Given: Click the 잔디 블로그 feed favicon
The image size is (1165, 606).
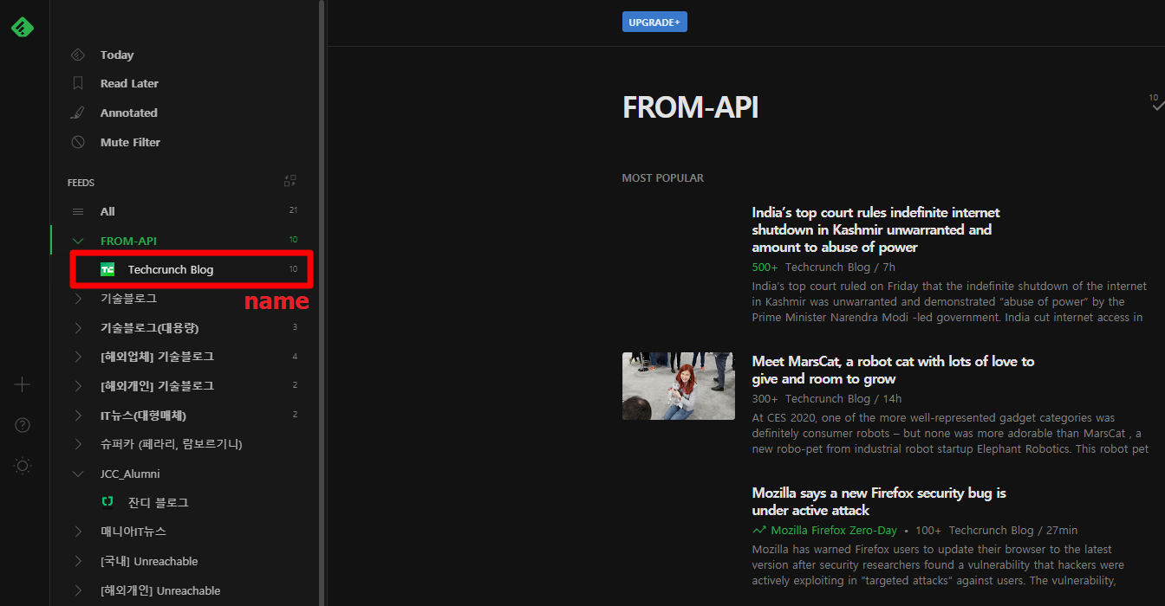Looking at the screenshot, I should (x=107, y=502).
